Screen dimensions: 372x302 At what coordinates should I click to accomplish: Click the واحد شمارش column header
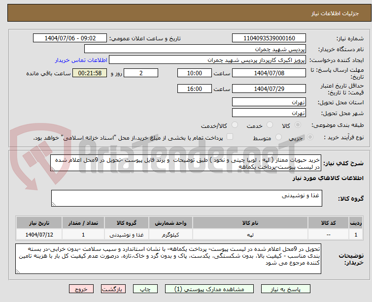point(170,223)
